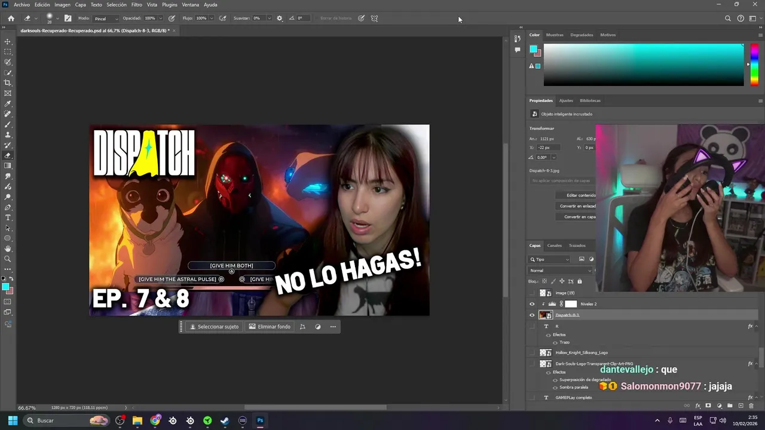
Task: Select the Eyedropper tool
Action: (x=8, y=104)
